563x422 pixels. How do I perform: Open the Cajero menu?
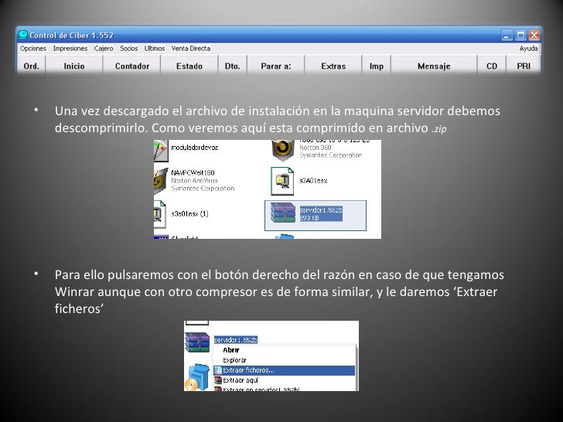pos(104,49)
